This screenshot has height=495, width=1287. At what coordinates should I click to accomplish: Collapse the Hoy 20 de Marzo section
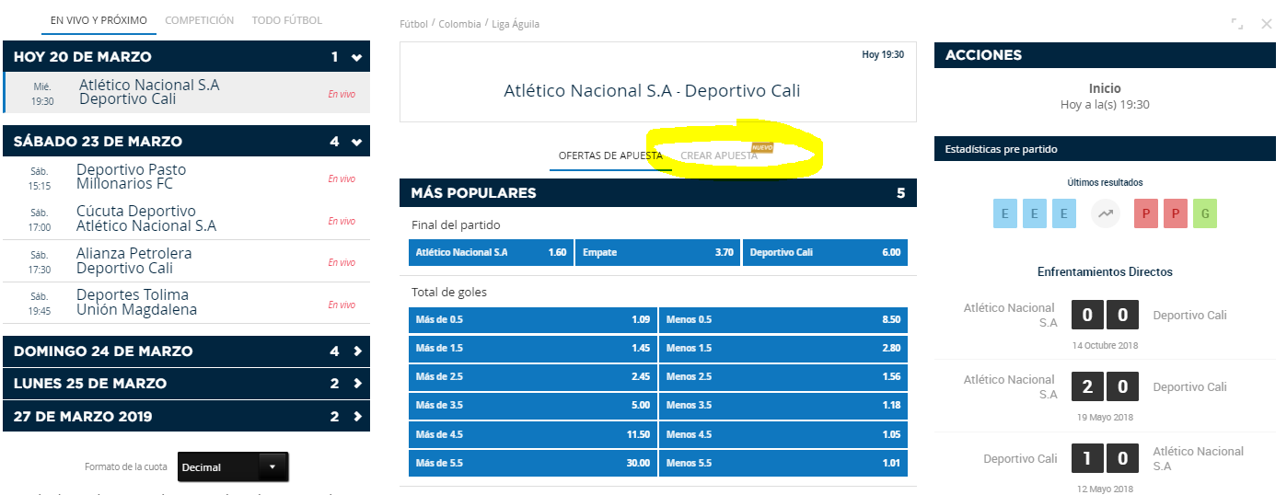click(357, 57)
